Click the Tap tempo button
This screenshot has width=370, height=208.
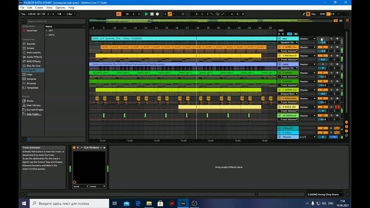tap(23, 14)
